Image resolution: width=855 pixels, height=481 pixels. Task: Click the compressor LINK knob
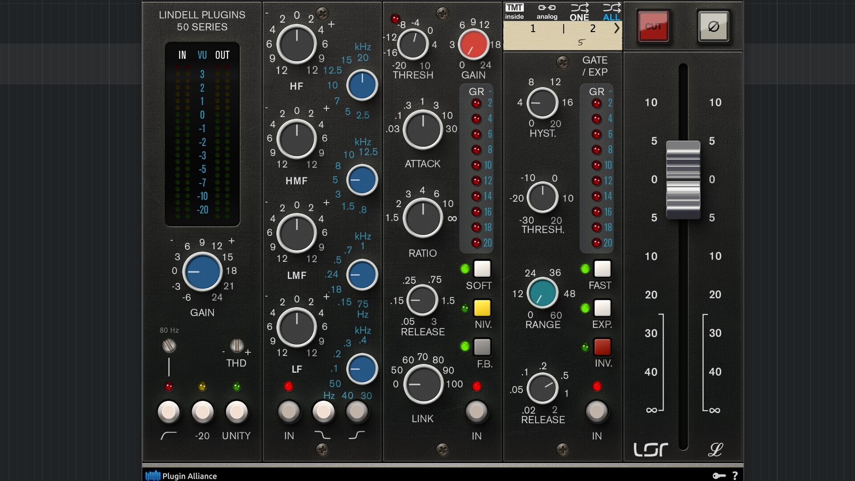click(423, 384)
